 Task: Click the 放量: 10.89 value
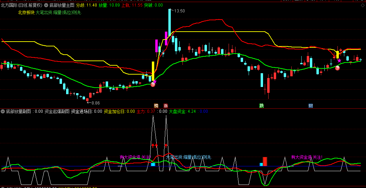click(109, 5)
